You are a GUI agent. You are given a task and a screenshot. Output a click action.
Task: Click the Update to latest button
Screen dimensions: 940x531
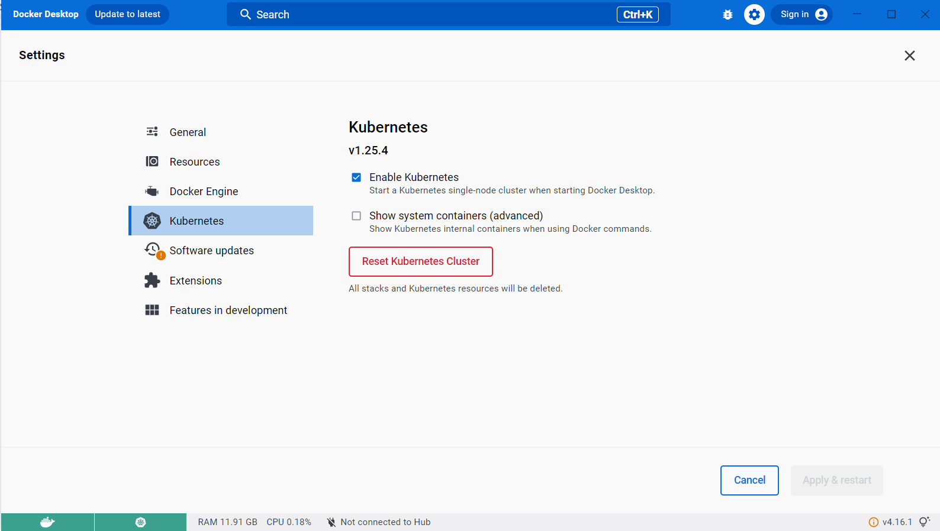coord(127,14)
